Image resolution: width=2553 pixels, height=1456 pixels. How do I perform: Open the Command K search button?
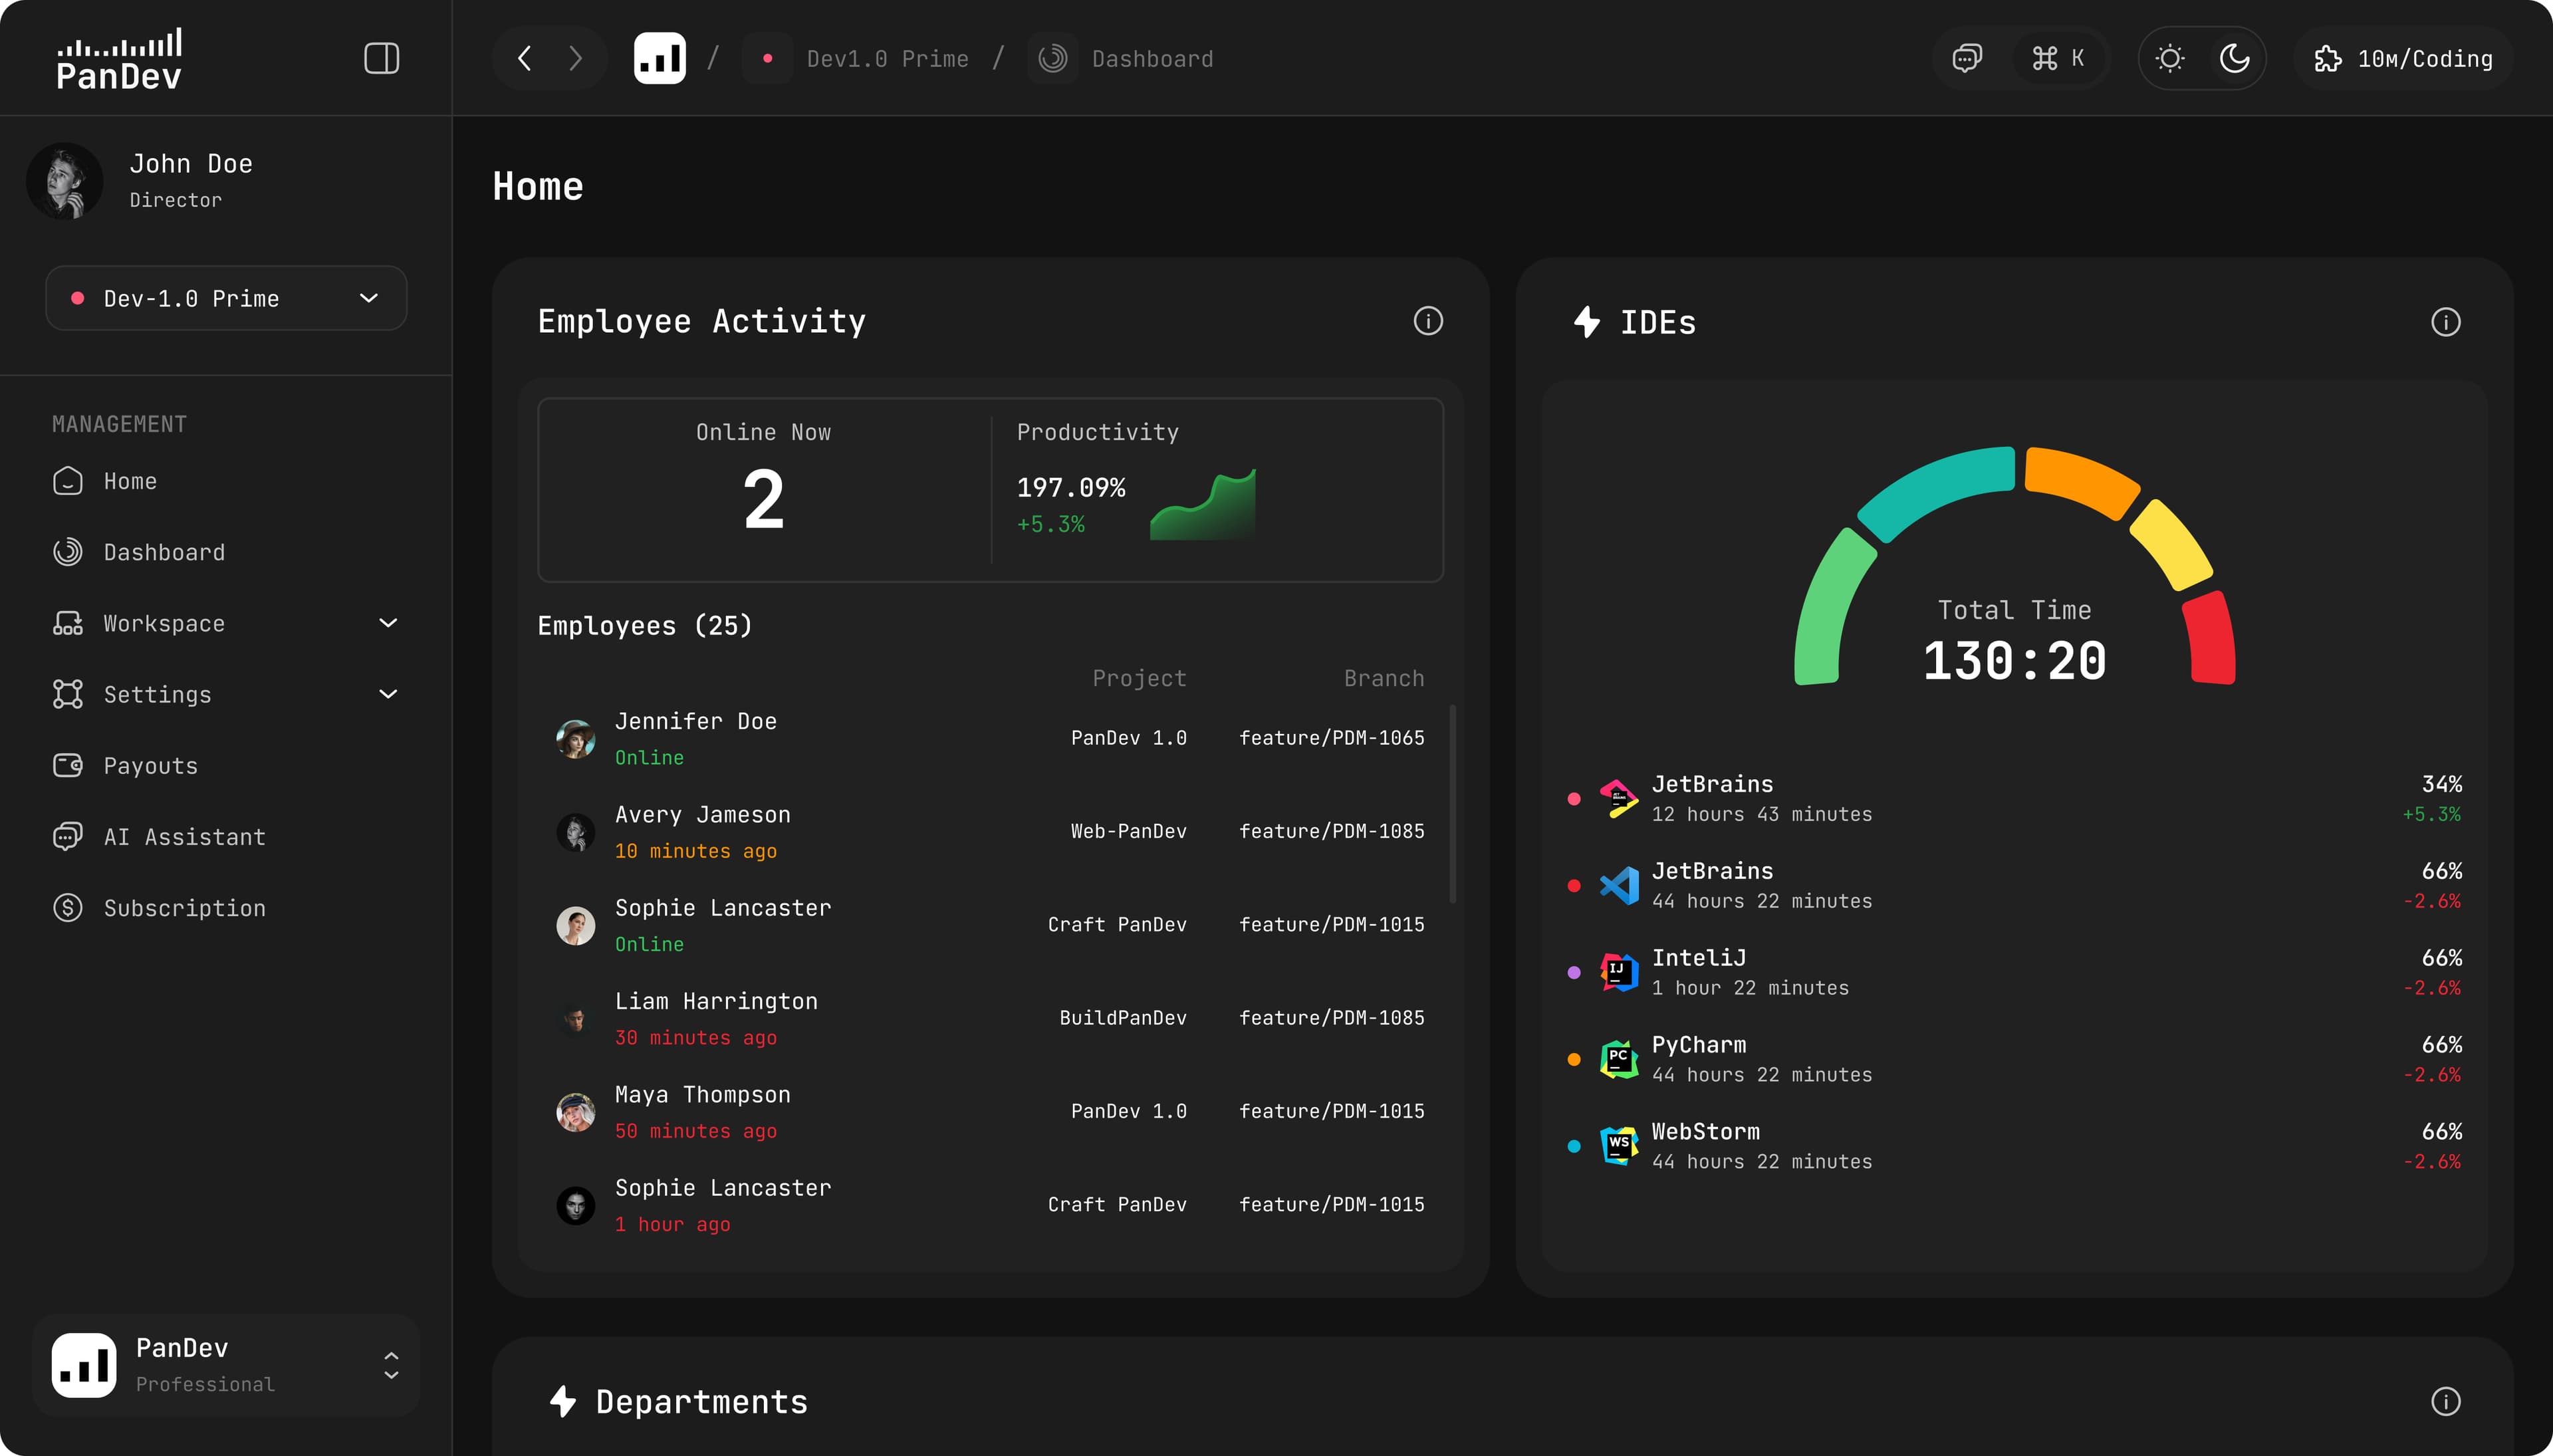(2058, 58)
